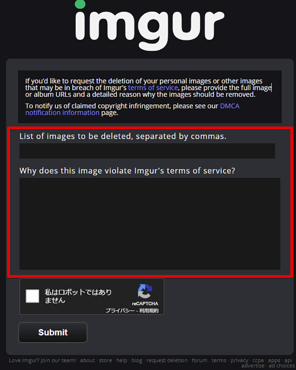Visit the blog footer link

click(137, 361)
